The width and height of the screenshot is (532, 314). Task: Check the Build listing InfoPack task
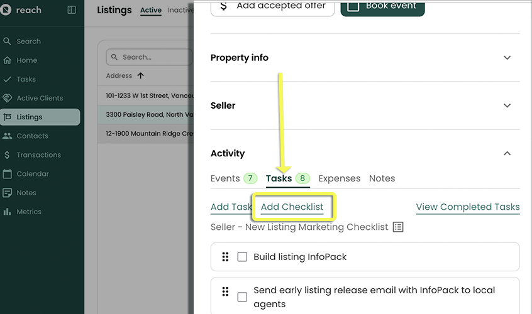(x=242, y=257)
